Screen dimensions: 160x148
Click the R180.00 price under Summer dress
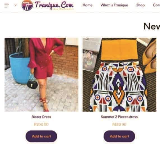pos(119,124)
